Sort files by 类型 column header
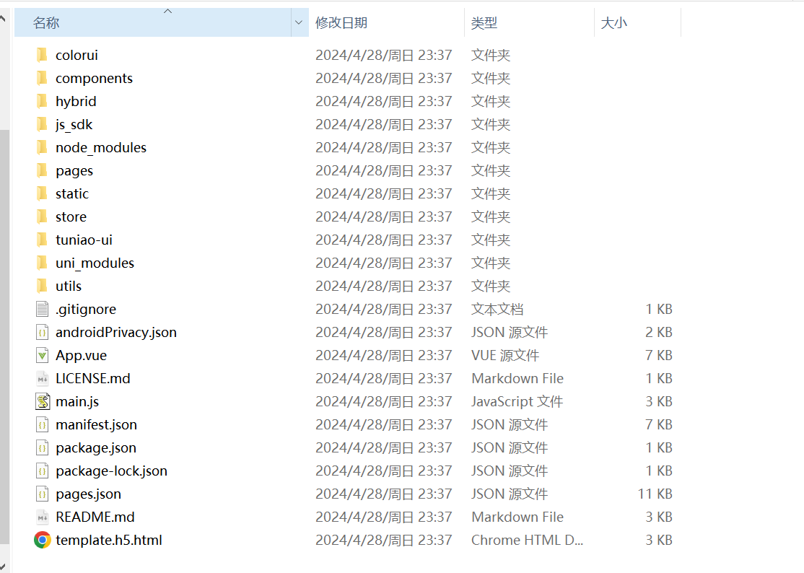The height and width of the screenshot is (573, 804). point(484,23)
